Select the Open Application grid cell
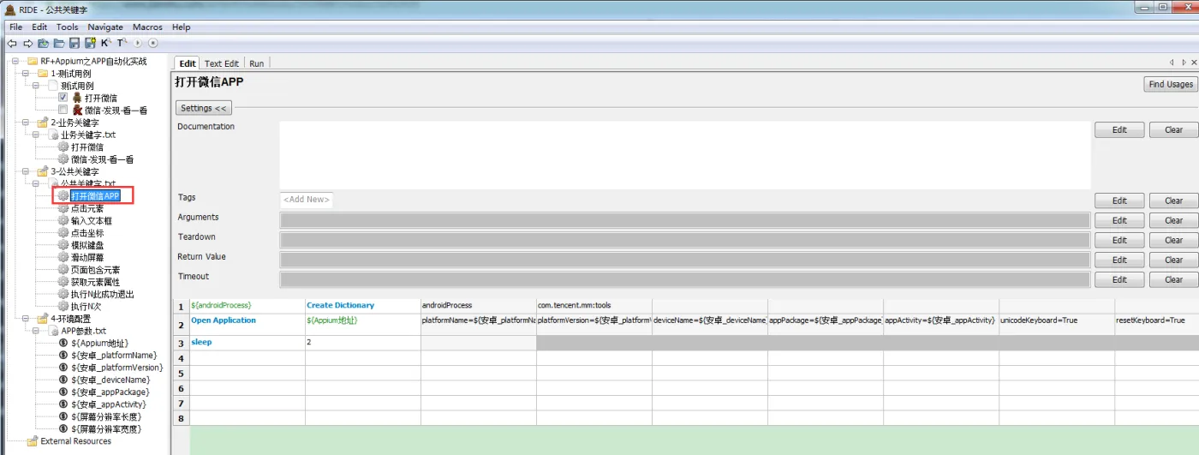Image resolution: width=1199 pixels, height=455 pixels. tap(248, 325)
